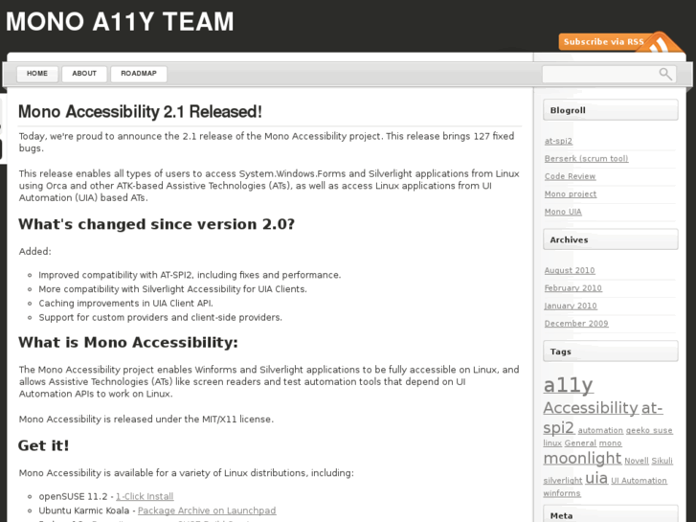This screenshot has width=696, height=522.
Task: Open the openSUSE 1-Click Install link
Action: coord(145,497)
